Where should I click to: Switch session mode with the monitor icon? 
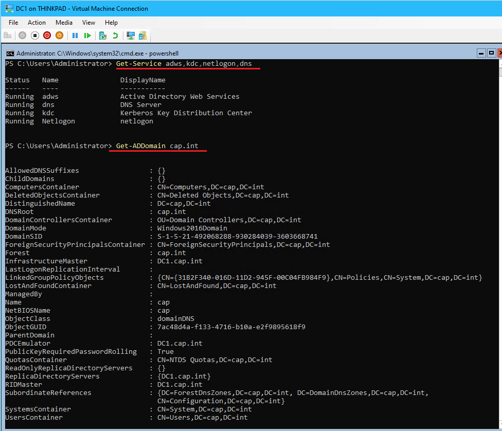coord(131,35)
